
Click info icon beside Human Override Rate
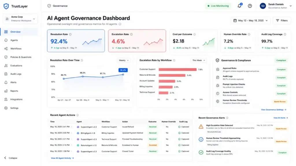pyautogui.click(x=249, y=34)
